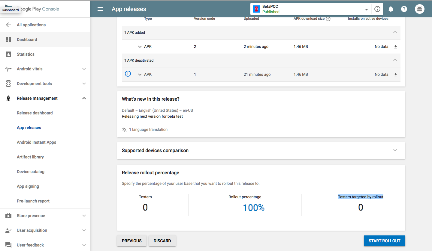The height and width of the screenshot is (251, 432).
Task: Click the info icon on deactivated APK row
Action: click(128, 74)
